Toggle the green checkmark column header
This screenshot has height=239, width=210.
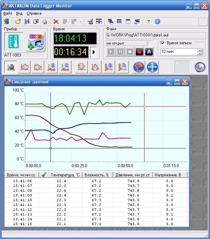point(44,175)
